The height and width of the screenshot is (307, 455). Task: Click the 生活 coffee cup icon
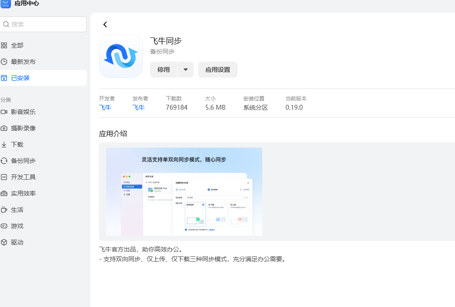click(x=4, y=210)
